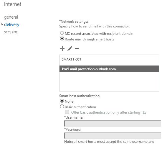The image size is (162, 144).
Task: Click the Password input field
Action: [113, 136]
